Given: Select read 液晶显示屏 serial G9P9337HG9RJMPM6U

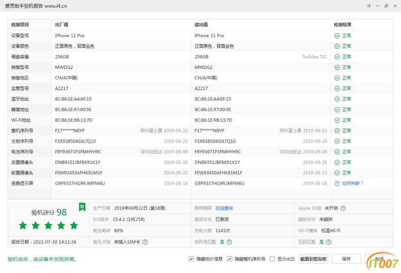Looking at the screenshot, I should click(219, 183).
